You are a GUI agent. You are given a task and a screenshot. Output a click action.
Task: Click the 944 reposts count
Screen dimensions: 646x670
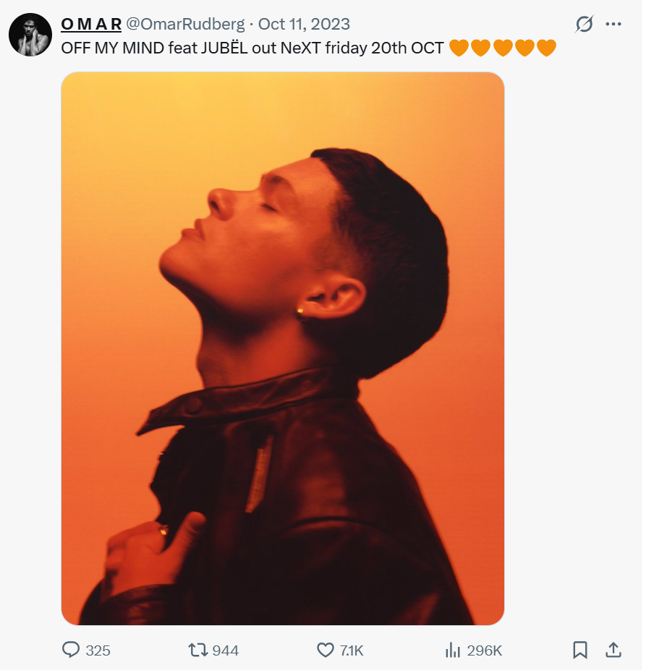[226, 650]
